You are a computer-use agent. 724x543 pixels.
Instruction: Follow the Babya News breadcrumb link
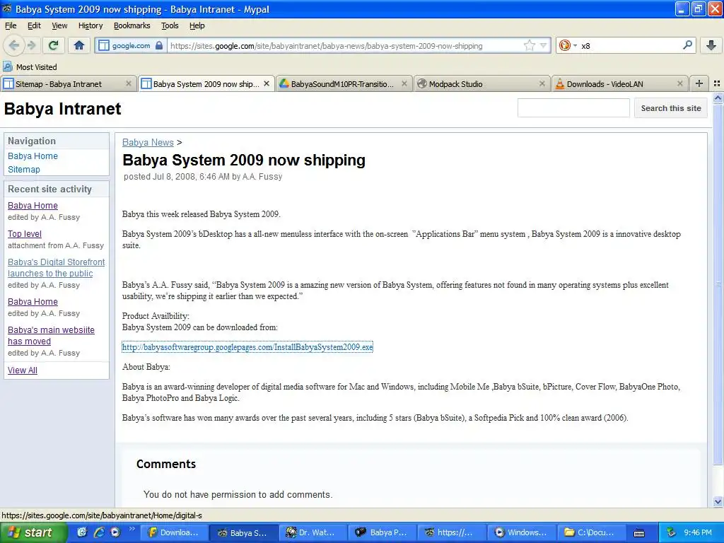148,143
